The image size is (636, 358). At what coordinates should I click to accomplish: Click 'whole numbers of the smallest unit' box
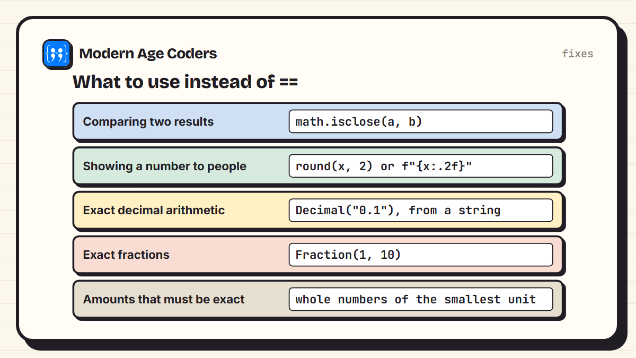coord(421,299)
